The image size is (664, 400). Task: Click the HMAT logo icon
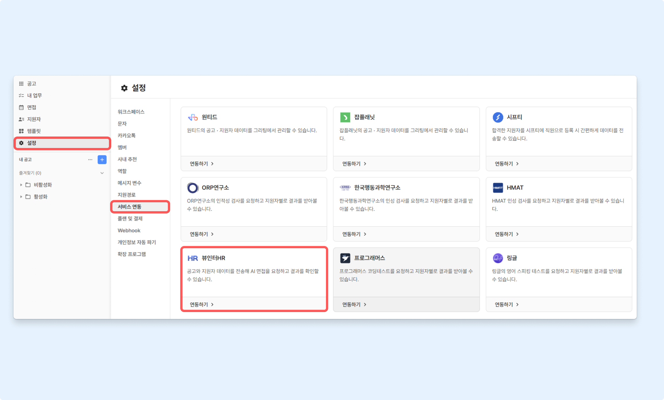coord(498,188)
